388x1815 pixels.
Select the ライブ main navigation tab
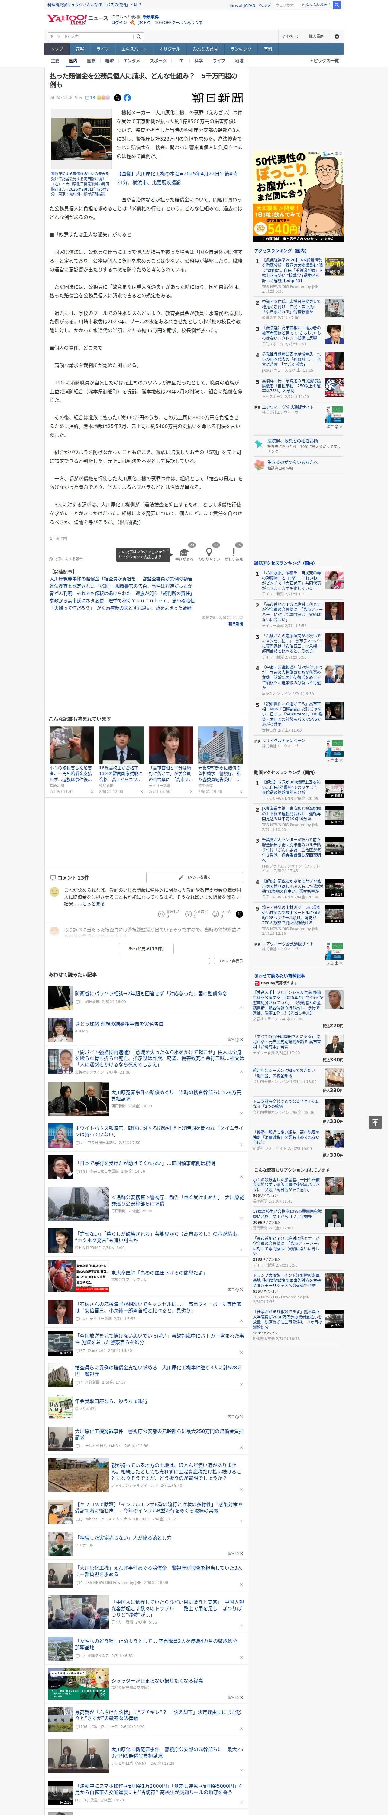point(103,49)
